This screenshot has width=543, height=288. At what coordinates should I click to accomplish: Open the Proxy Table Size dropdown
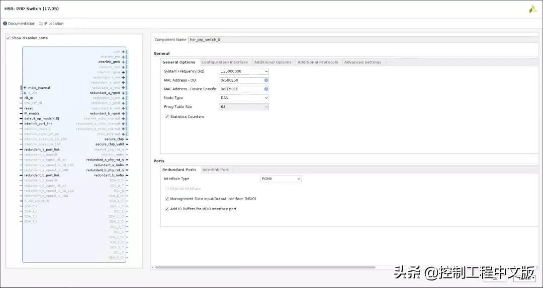[x=244, y=107]
